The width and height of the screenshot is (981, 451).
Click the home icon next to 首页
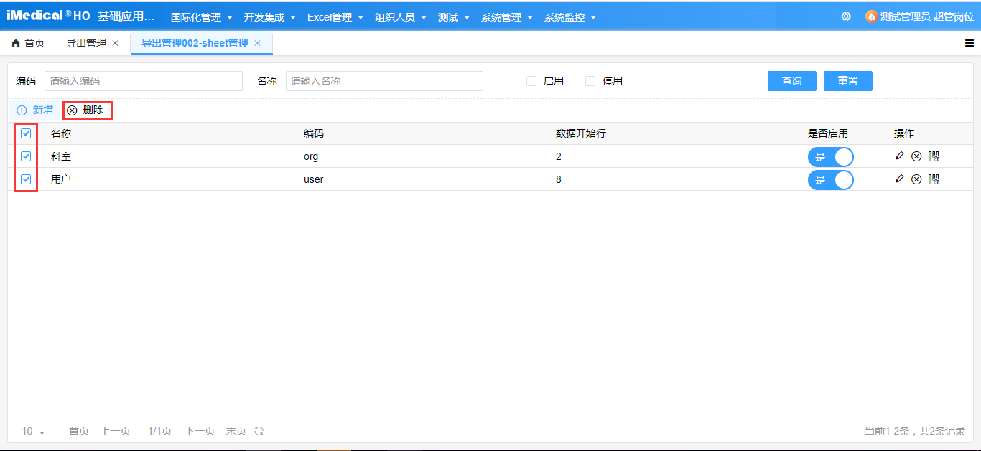pos(17,42)
